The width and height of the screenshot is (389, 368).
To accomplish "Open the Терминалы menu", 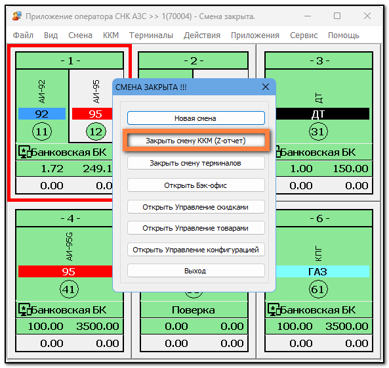I will click(x=151, y=35).
